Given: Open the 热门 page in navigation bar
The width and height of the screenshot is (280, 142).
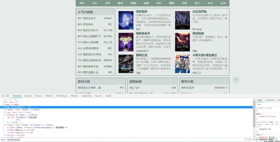Looking at the screenshot, I should pyautogui.click(x=197, y=3).
